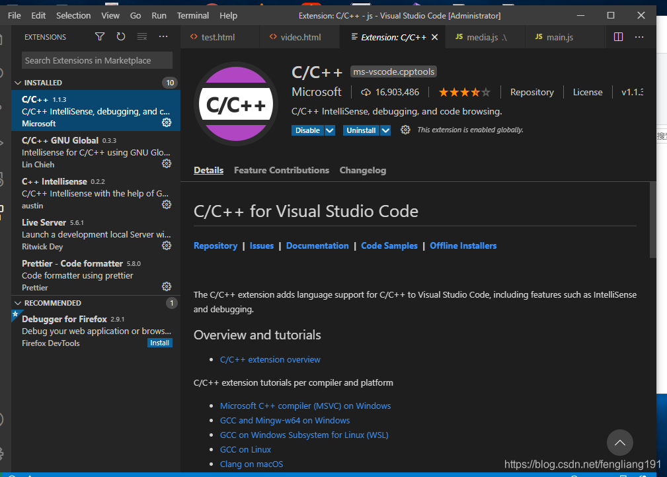Viewport: 667px width, 477px height.
Task: Open Microsoft C++ compiler (MSVC) on Windows link
Action: click(305, 406)
